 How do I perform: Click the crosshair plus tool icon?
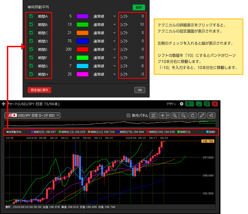163,115
